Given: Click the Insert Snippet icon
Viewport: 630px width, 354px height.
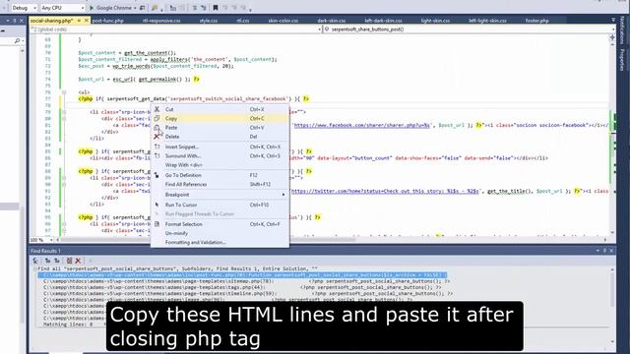Looking at the screenshot, I should tap(157, 147).
